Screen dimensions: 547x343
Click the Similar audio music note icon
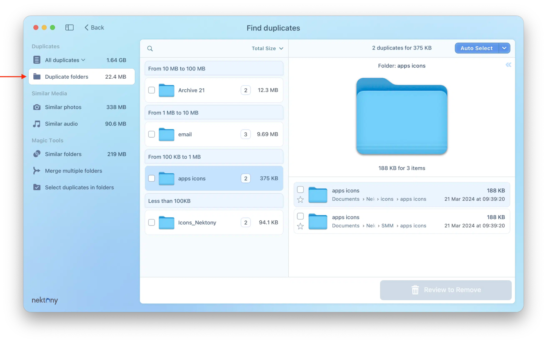click(37, 124)
